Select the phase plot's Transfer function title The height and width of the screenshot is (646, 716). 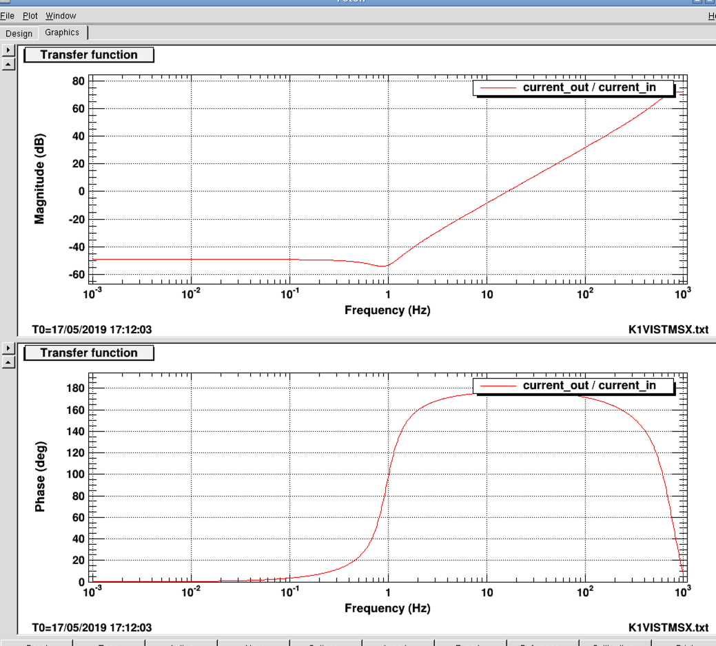click(89, 353)
